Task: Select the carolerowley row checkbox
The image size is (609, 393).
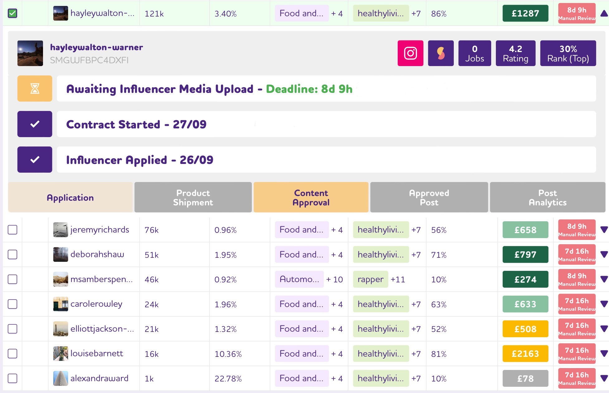Action: [12, 304]
